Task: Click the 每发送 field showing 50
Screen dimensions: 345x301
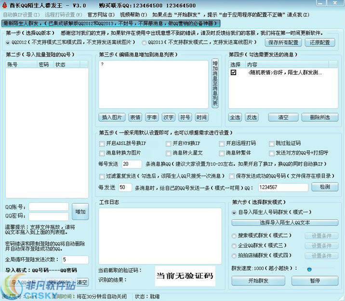Action: coord(125,187)
